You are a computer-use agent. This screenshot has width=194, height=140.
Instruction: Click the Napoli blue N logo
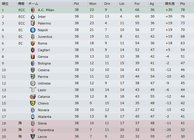[x=33, y=30]
